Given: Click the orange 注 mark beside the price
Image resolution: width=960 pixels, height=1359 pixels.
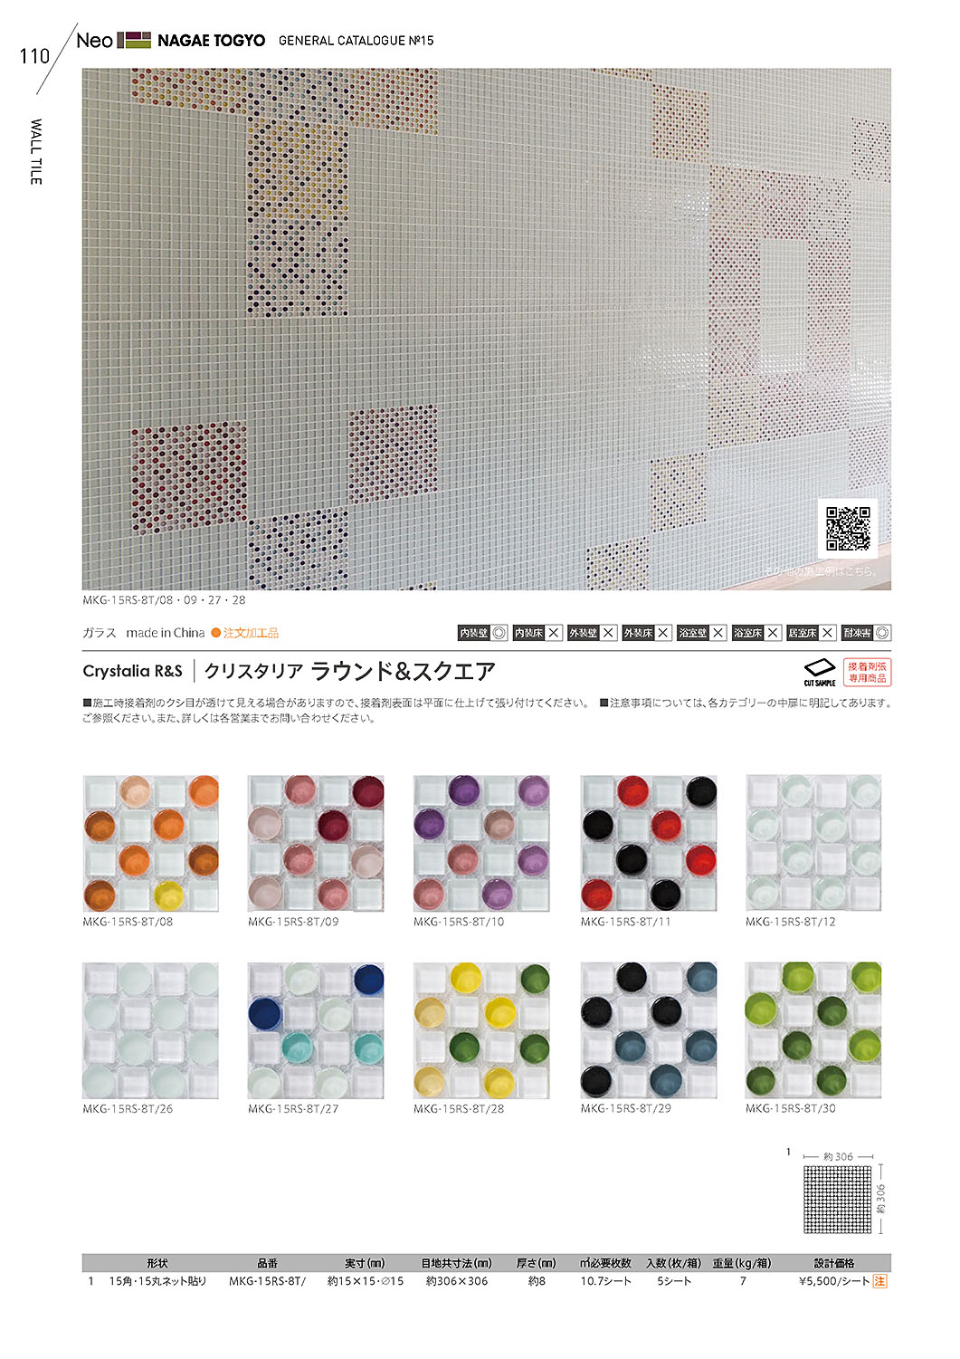Looking at the screenshot, I should pos(879,1281).
